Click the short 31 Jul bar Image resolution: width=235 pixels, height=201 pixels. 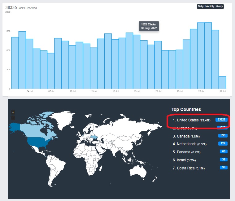click(x=222, y=83)
